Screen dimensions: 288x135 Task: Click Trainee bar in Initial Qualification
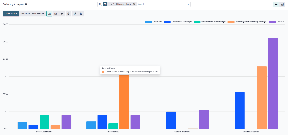tap(66, 122)
